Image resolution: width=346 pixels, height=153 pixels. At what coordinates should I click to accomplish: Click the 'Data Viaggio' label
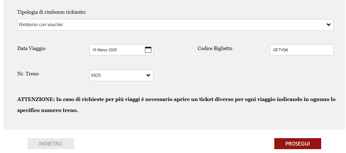click(31, 48)
